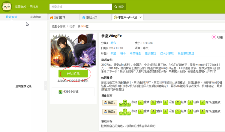The height and width of the screenshot is (132, 225).
Task: Click the 4399小游戏 provider icon
Action: click(x=61, y=92)
